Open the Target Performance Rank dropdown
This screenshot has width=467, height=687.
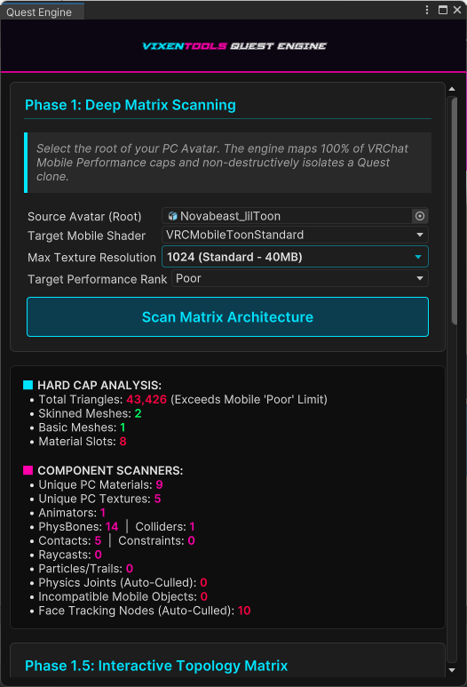tap(300, 279)
